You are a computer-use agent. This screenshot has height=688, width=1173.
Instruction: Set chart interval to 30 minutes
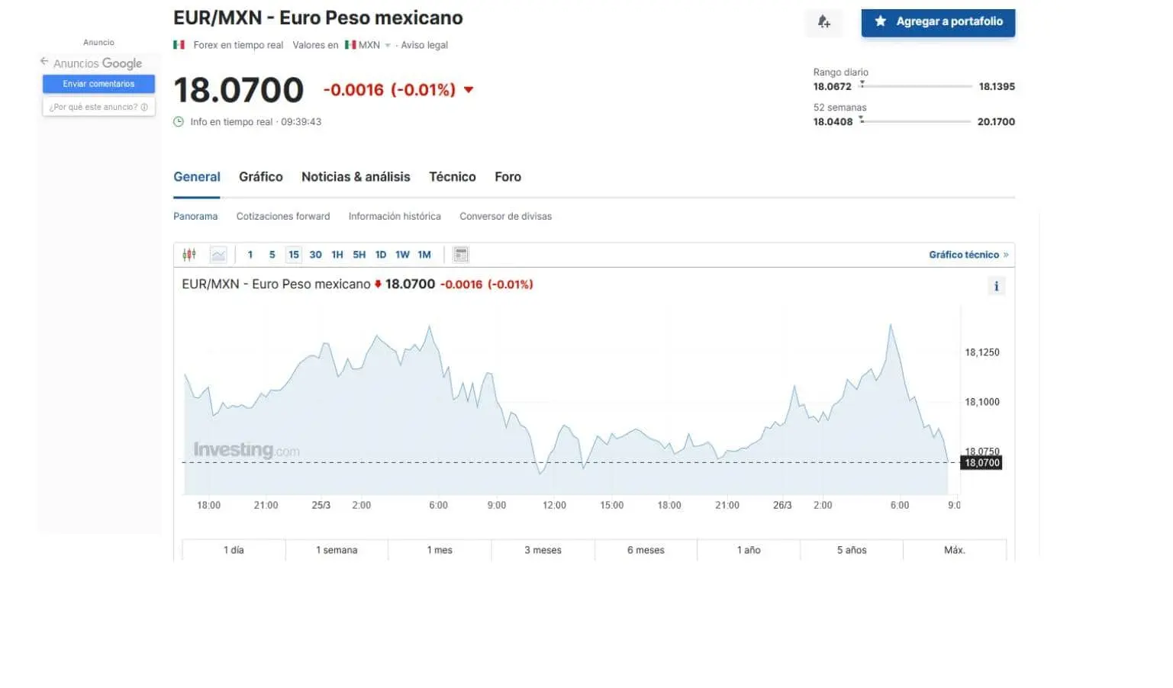point(315,255)
